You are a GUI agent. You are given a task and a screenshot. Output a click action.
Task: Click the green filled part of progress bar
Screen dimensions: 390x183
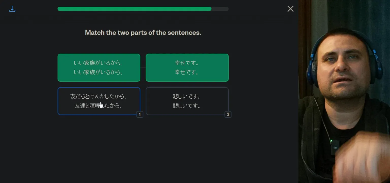(134, 9)
